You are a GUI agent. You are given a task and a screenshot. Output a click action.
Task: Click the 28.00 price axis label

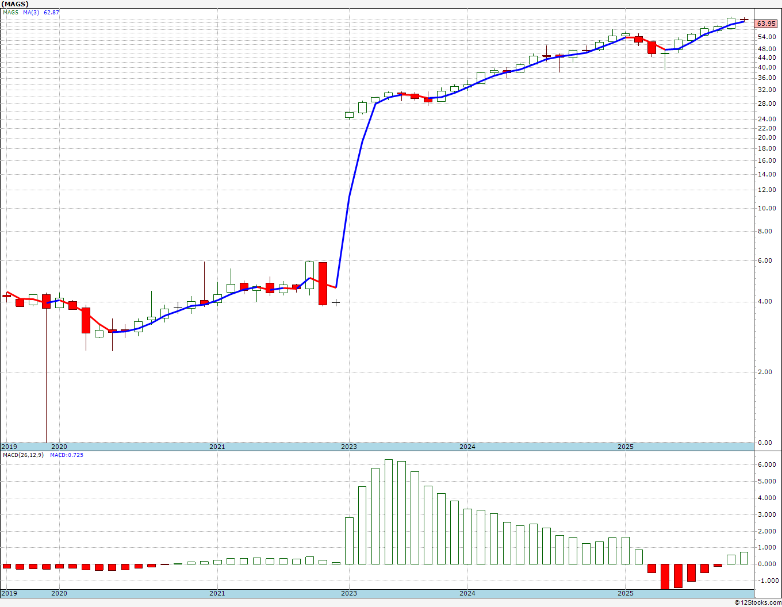[x=766, y=103]
